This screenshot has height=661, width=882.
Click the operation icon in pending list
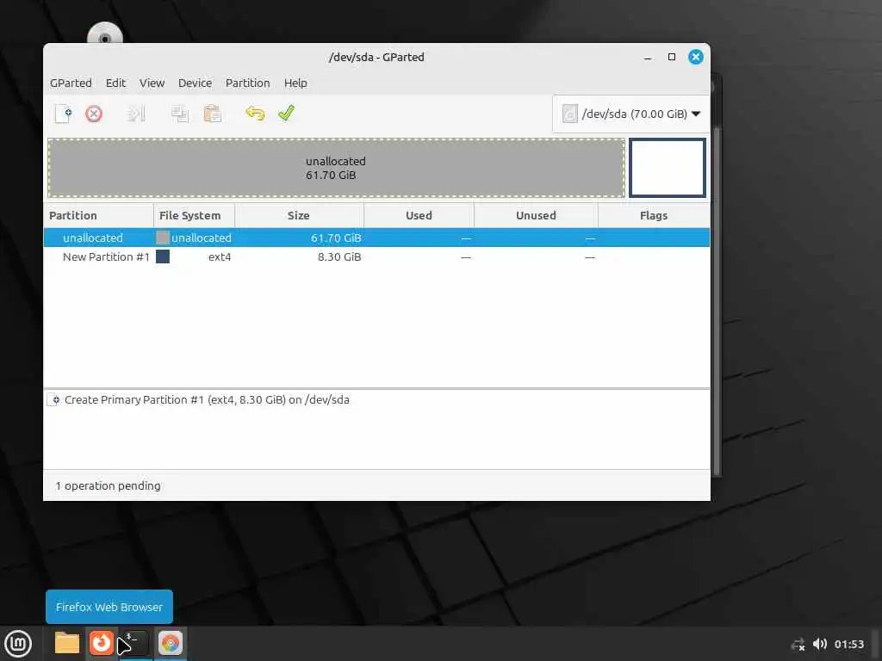(55, 400)
